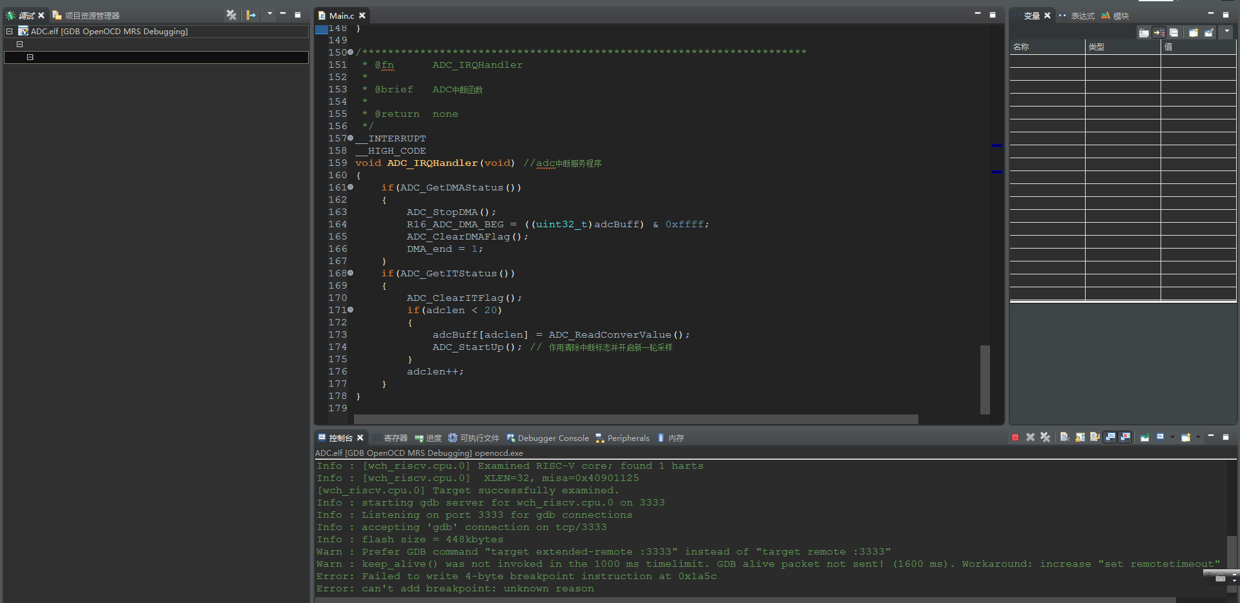
Task: Fold the if block at line 168
Action: point(351,273)
